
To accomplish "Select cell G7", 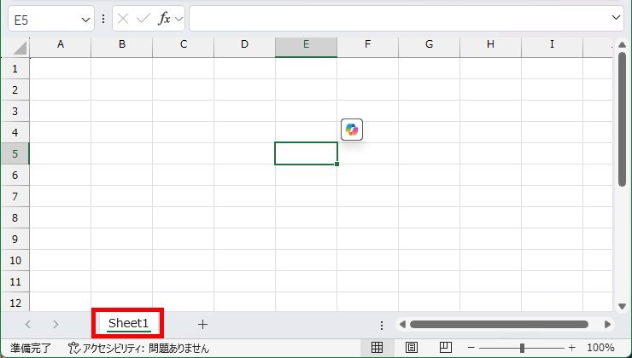I will click(430, 196).
